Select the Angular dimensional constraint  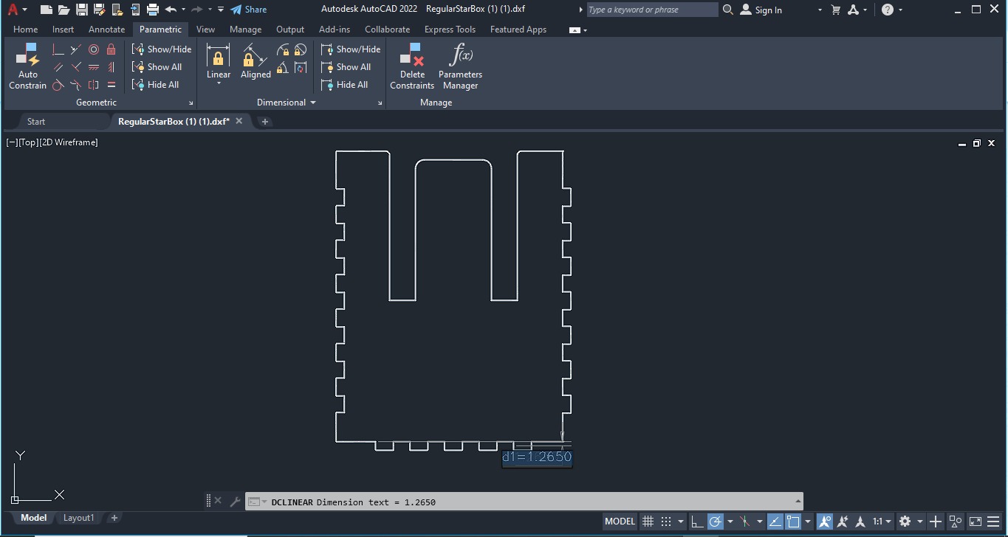(283, 68)
